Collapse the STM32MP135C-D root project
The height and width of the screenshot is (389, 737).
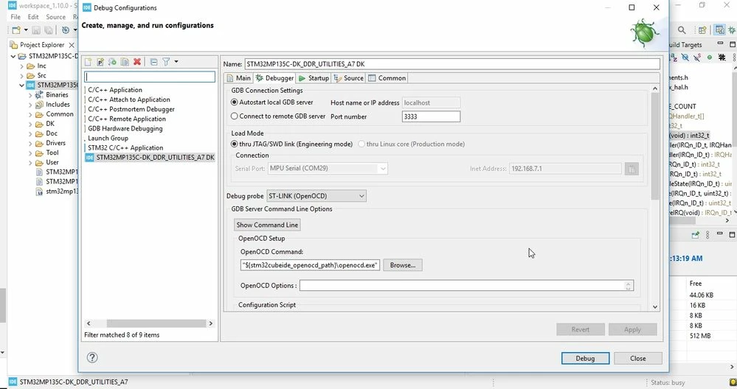[x=13, y=56]
